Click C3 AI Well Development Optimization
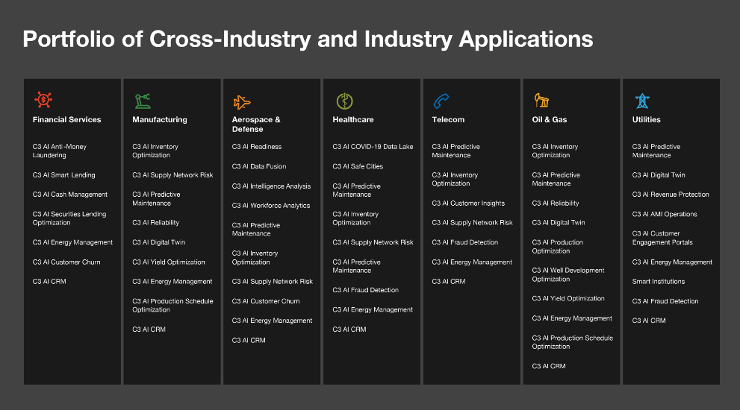 (x=568, y=275)
